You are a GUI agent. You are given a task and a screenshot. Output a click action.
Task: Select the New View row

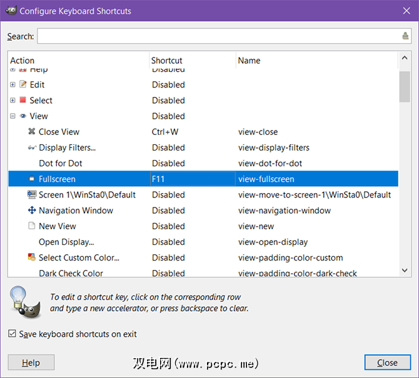pyautogui.click(x=203, y=226)
